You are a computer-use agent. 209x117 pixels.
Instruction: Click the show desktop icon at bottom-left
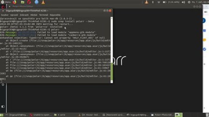[x=2, y=115]
